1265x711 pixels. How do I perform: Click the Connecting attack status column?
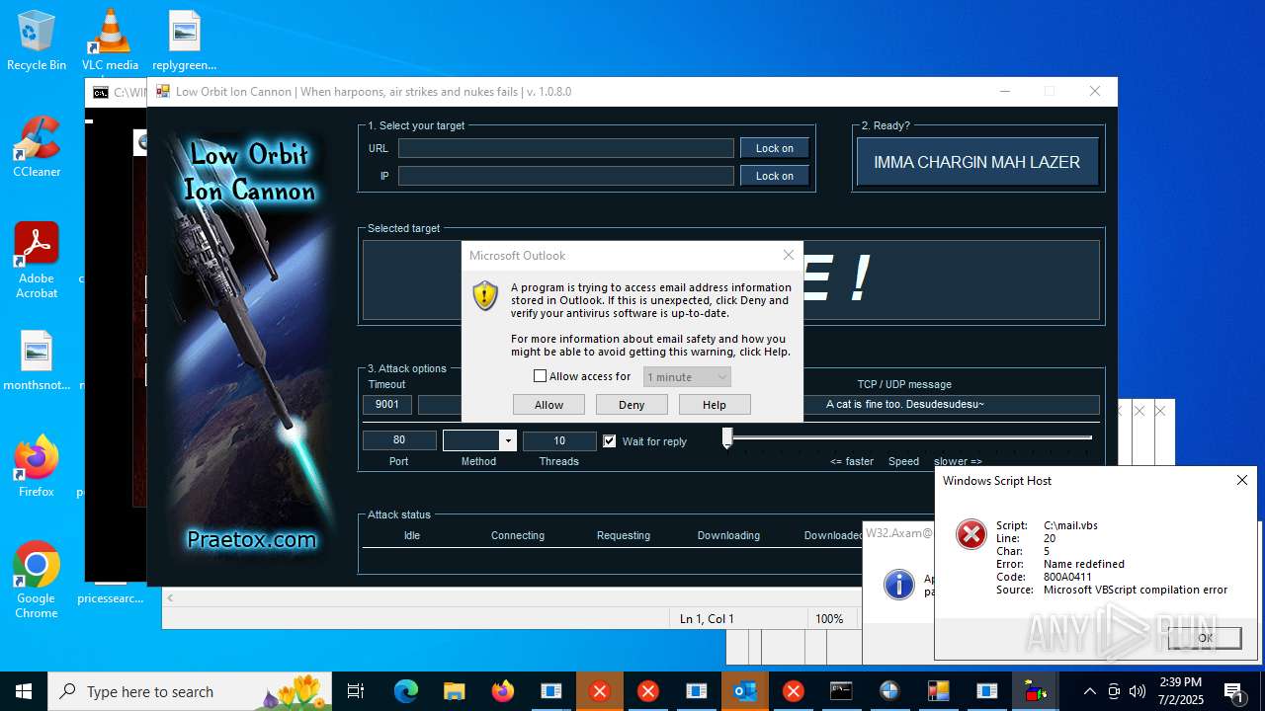(x=518, y=535)
